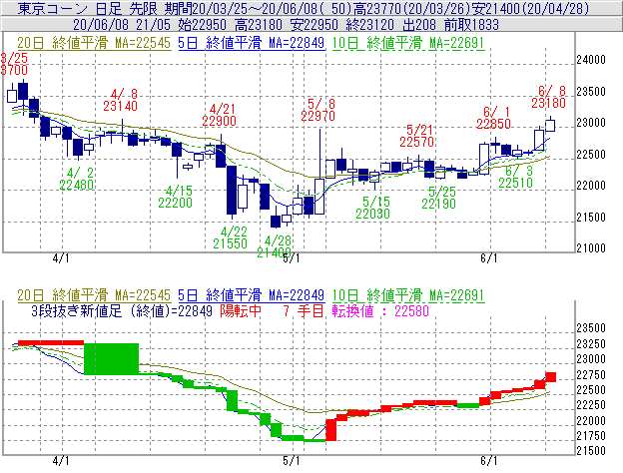Click the 5/25 22190 low label
This screenshot has height=473, width=623.
tap(438, 198)
